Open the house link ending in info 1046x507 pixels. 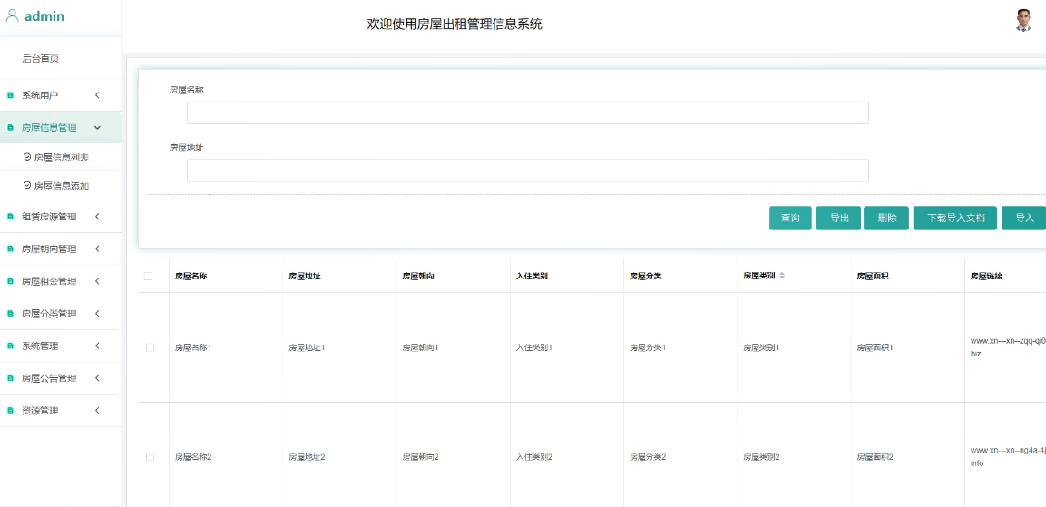click(1008, 456)
